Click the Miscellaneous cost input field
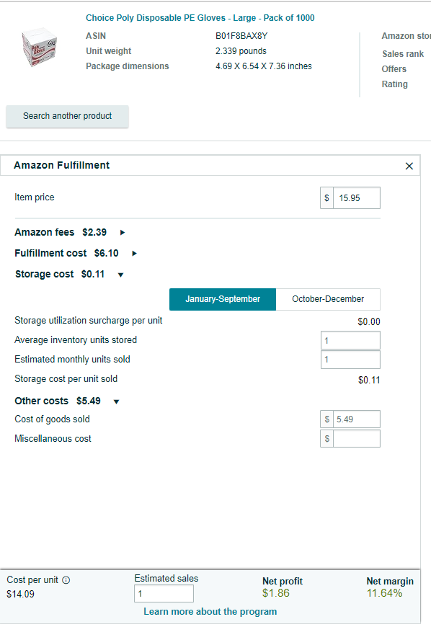 click(357, 439)
